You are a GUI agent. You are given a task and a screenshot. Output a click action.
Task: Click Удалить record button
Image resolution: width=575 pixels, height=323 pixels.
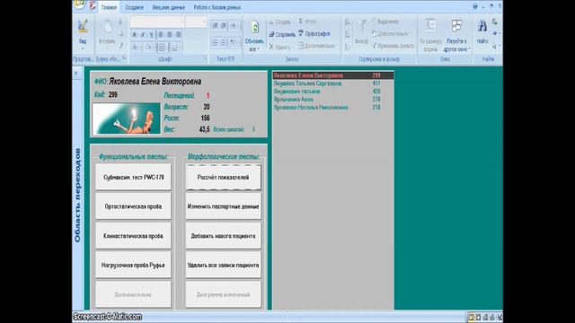(281, 47)
